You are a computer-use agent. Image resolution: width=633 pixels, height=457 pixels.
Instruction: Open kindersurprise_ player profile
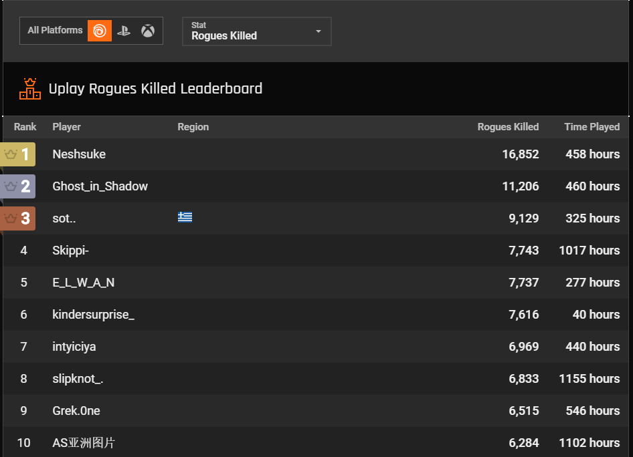pos(93,315)
